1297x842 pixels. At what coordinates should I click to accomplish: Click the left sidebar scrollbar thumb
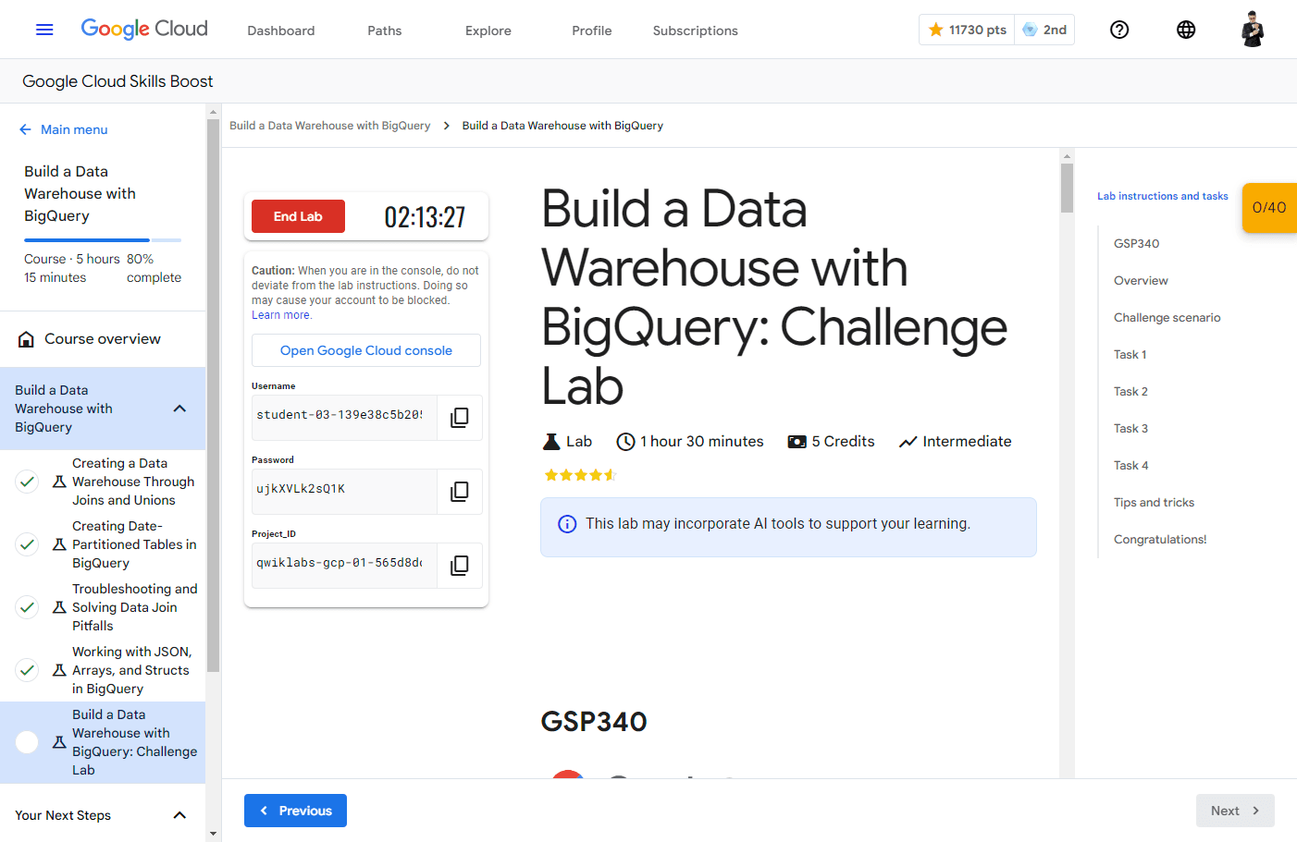(213, 395)
